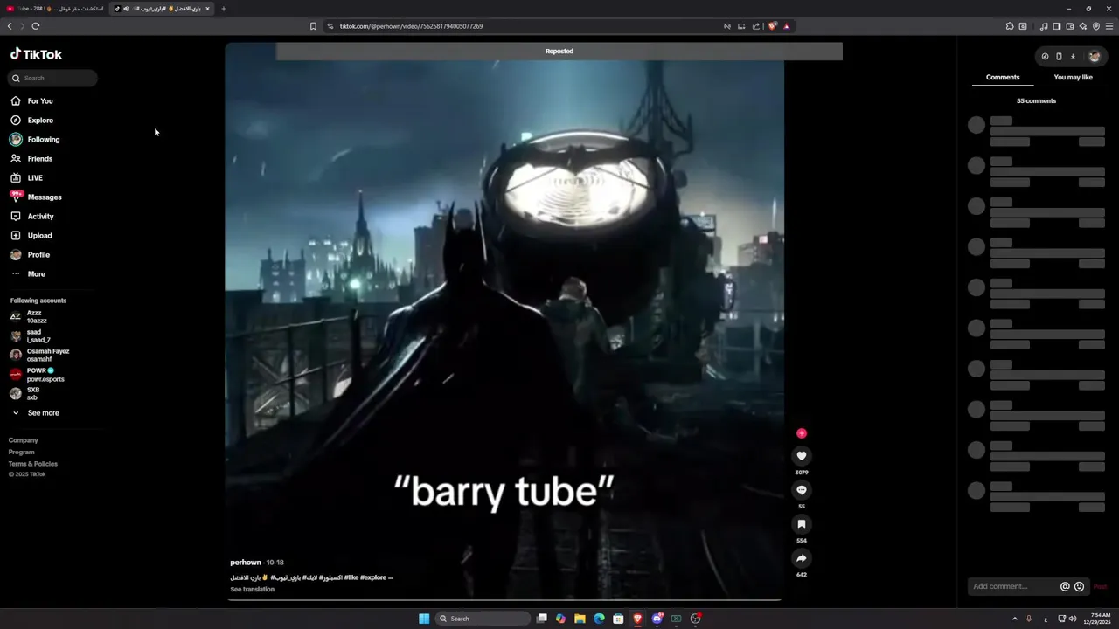The image size is (1119, 629).
Task: Open your Profile page
Action: coord(31,255)
